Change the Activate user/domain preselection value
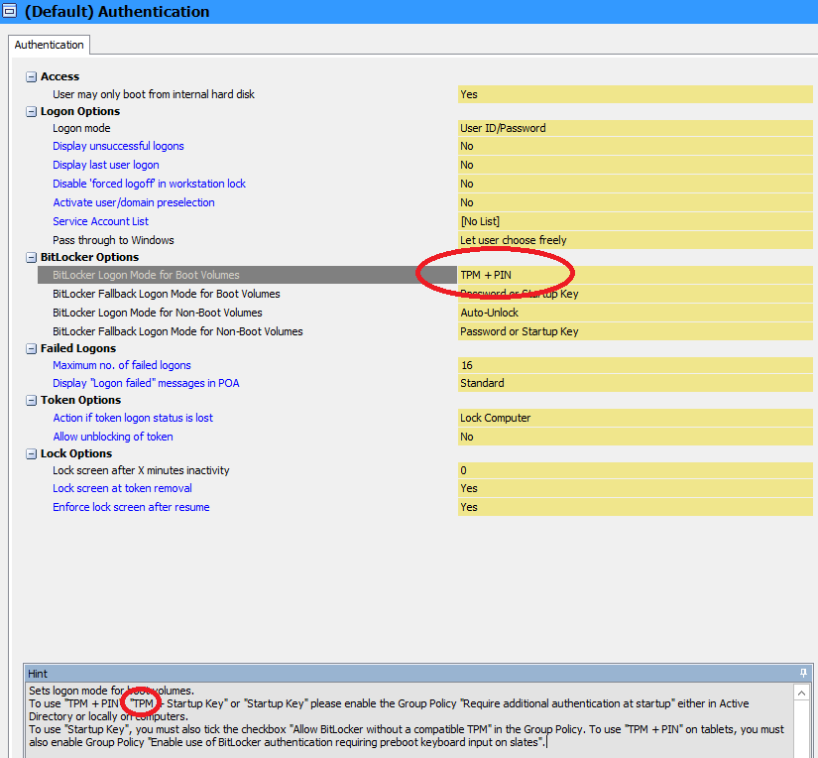The width and height of the screenshot is (818, 758). pyautogui.click(x=635, y=202)
